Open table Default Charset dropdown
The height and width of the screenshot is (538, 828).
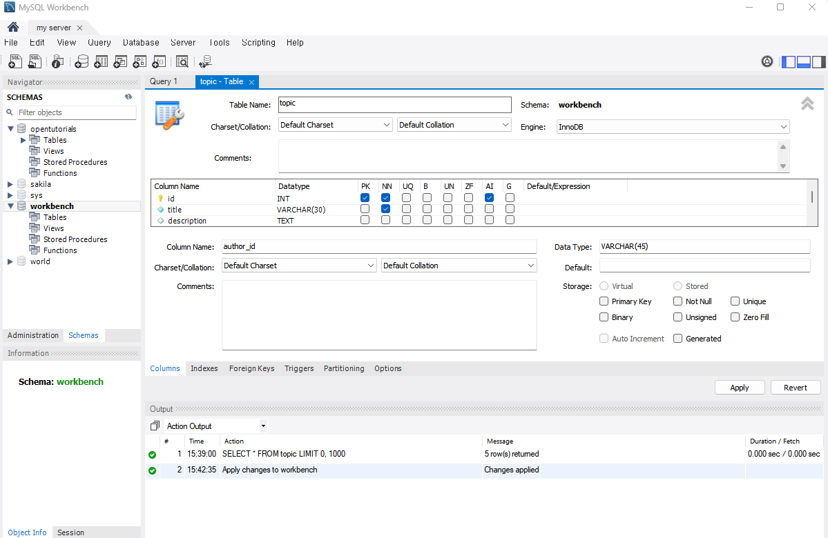point(335,124)
